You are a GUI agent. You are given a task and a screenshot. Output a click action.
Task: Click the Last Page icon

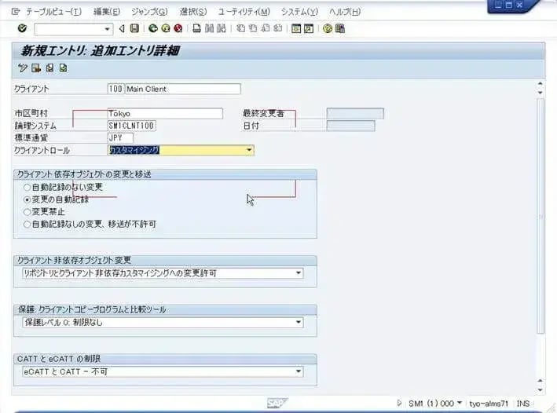click(x=278, y=28)
